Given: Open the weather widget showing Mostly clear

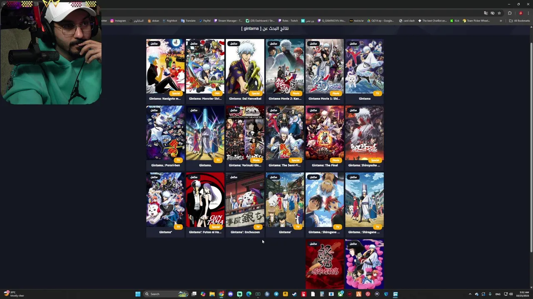Looking at the screenshot, I should coord(13,294).
